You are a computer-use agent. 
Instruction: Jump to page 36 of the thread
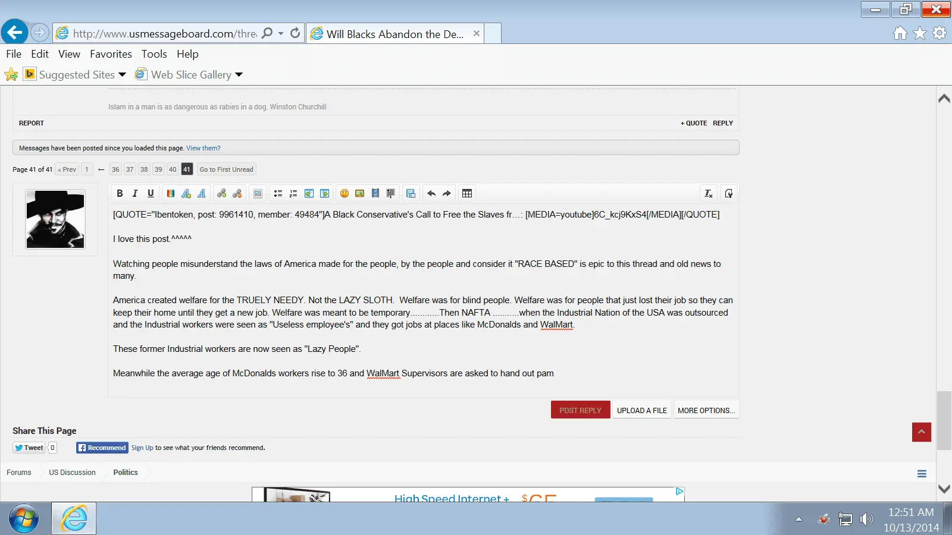(x=115, y=169)
